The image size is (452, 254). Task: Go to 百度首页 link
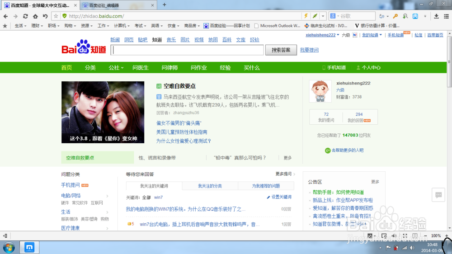[x=435, y=35]
